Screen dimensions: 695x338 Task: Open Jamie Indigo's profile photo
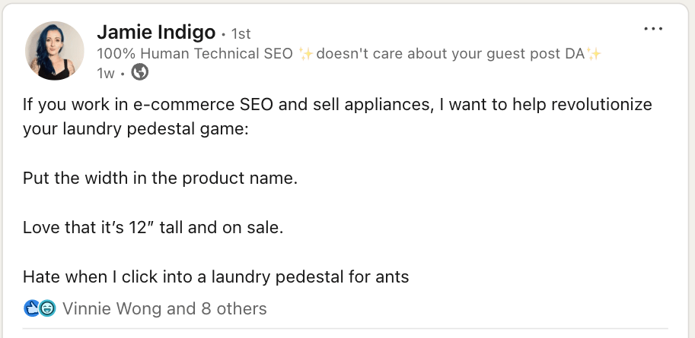tap(55, 51)
